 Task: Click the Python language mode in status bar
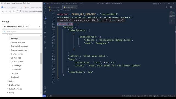coord(157,96)
